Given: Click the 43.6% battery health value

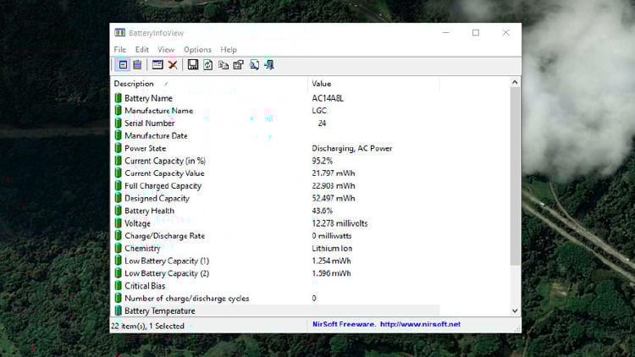Looking at the screenshot, I should (x=322, y=211).
